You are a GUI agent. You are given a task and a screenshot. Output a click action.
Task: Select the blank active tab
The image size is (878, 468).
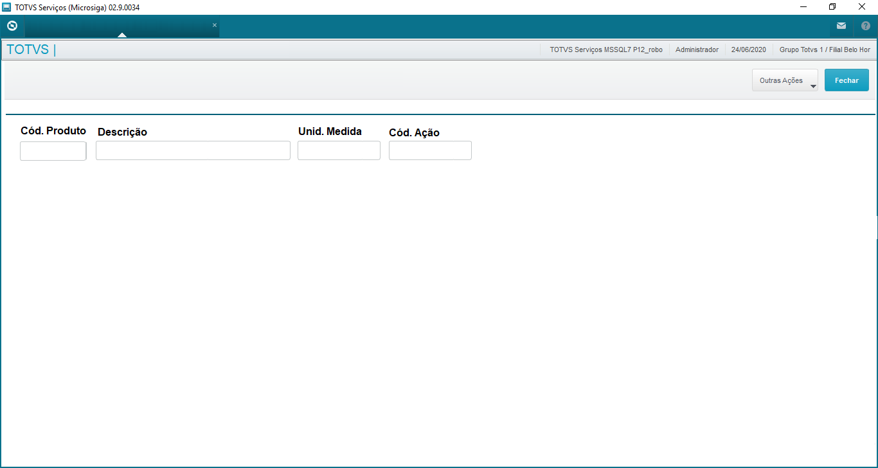[122, 27]
